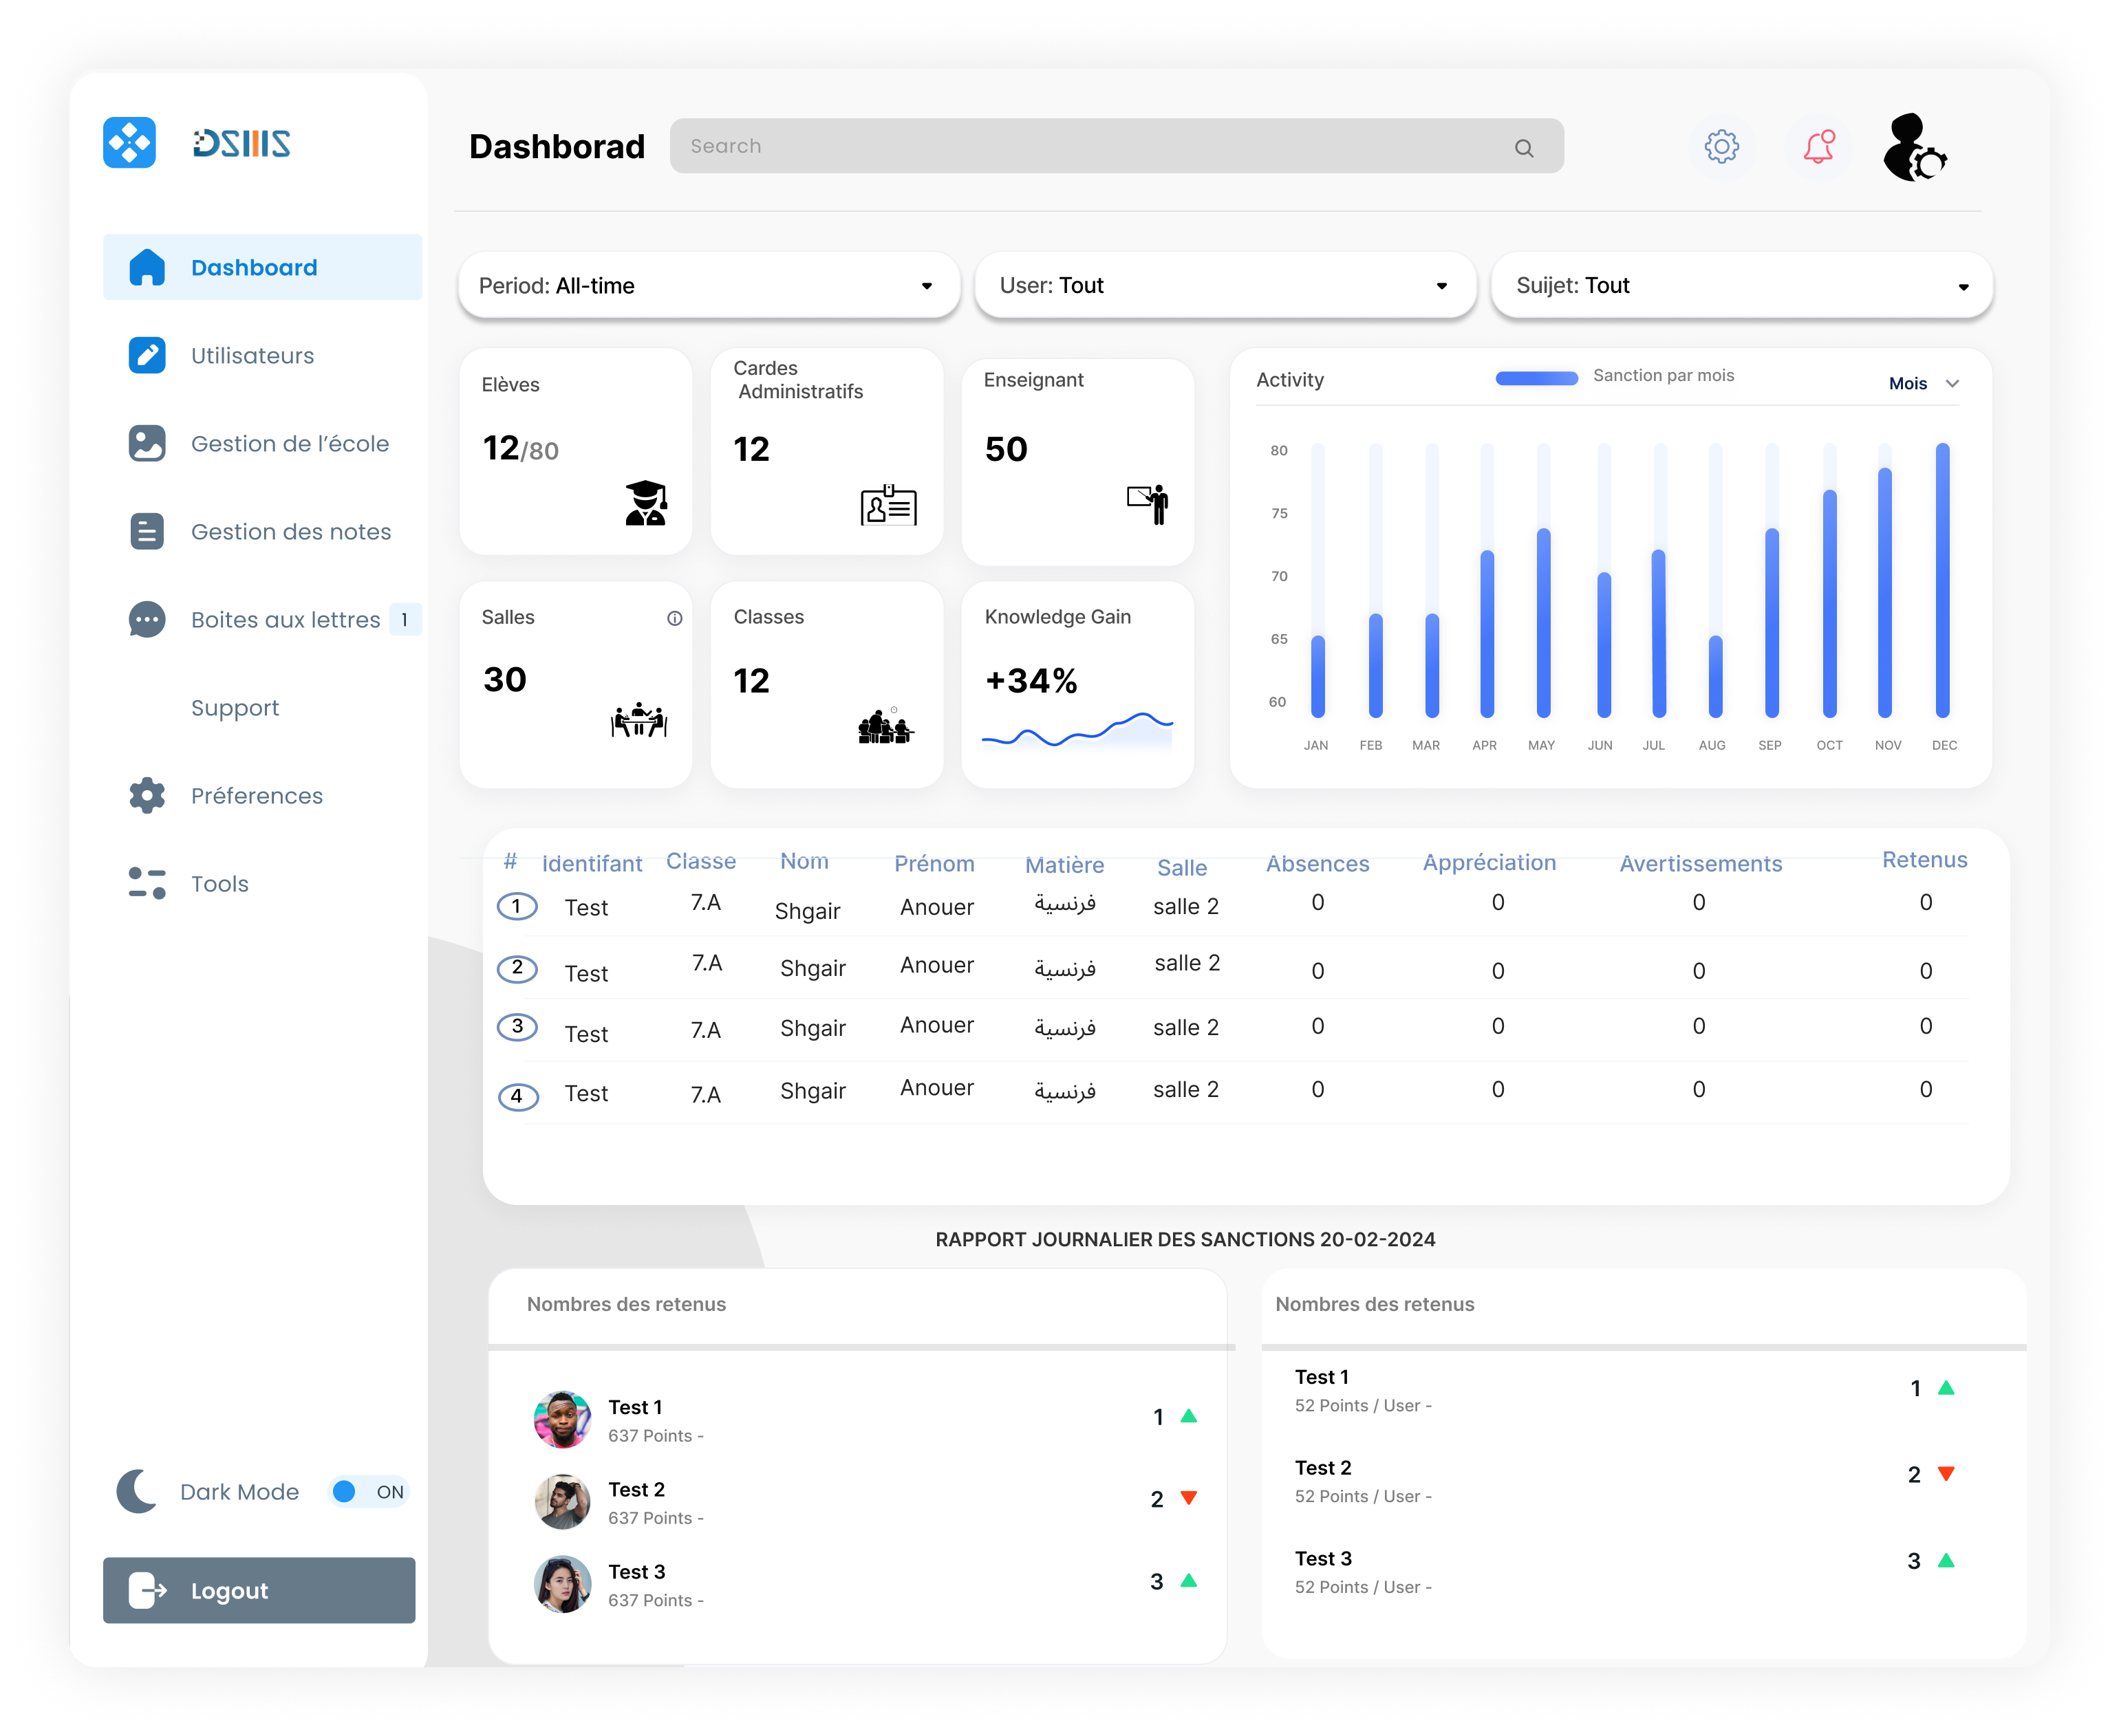Click the Boites aux lettres badge 1
Viewport: 2119px width, 1736px height.
click(404, 620)
